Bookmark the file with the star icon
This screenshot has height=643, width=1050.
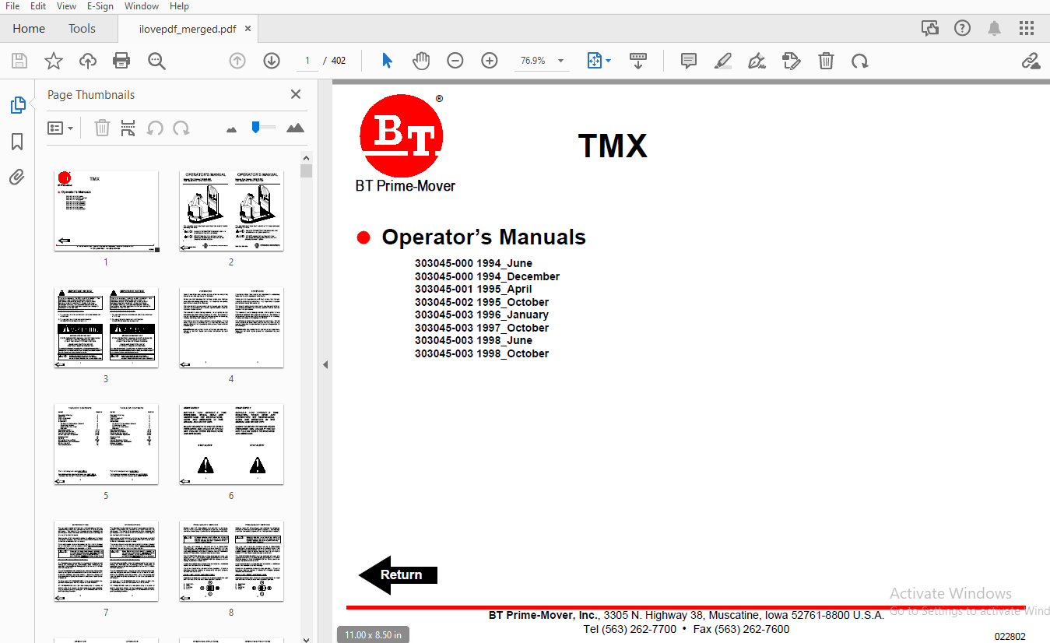[54, 61]
